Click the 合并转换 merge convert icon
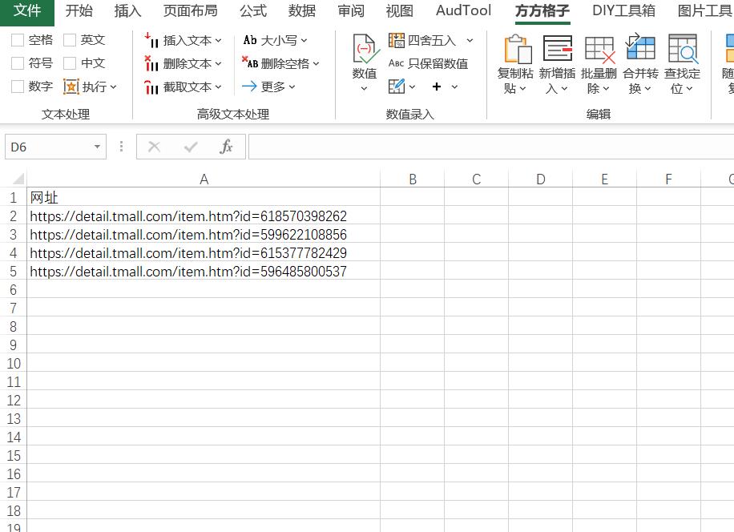The height and width of the screenshot is (532, 734). click(x=640, y=46)
